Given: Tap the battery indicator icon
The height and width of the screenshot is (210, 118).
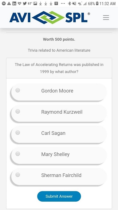Looking at the screenshot, I should click(x=97, y=4).
